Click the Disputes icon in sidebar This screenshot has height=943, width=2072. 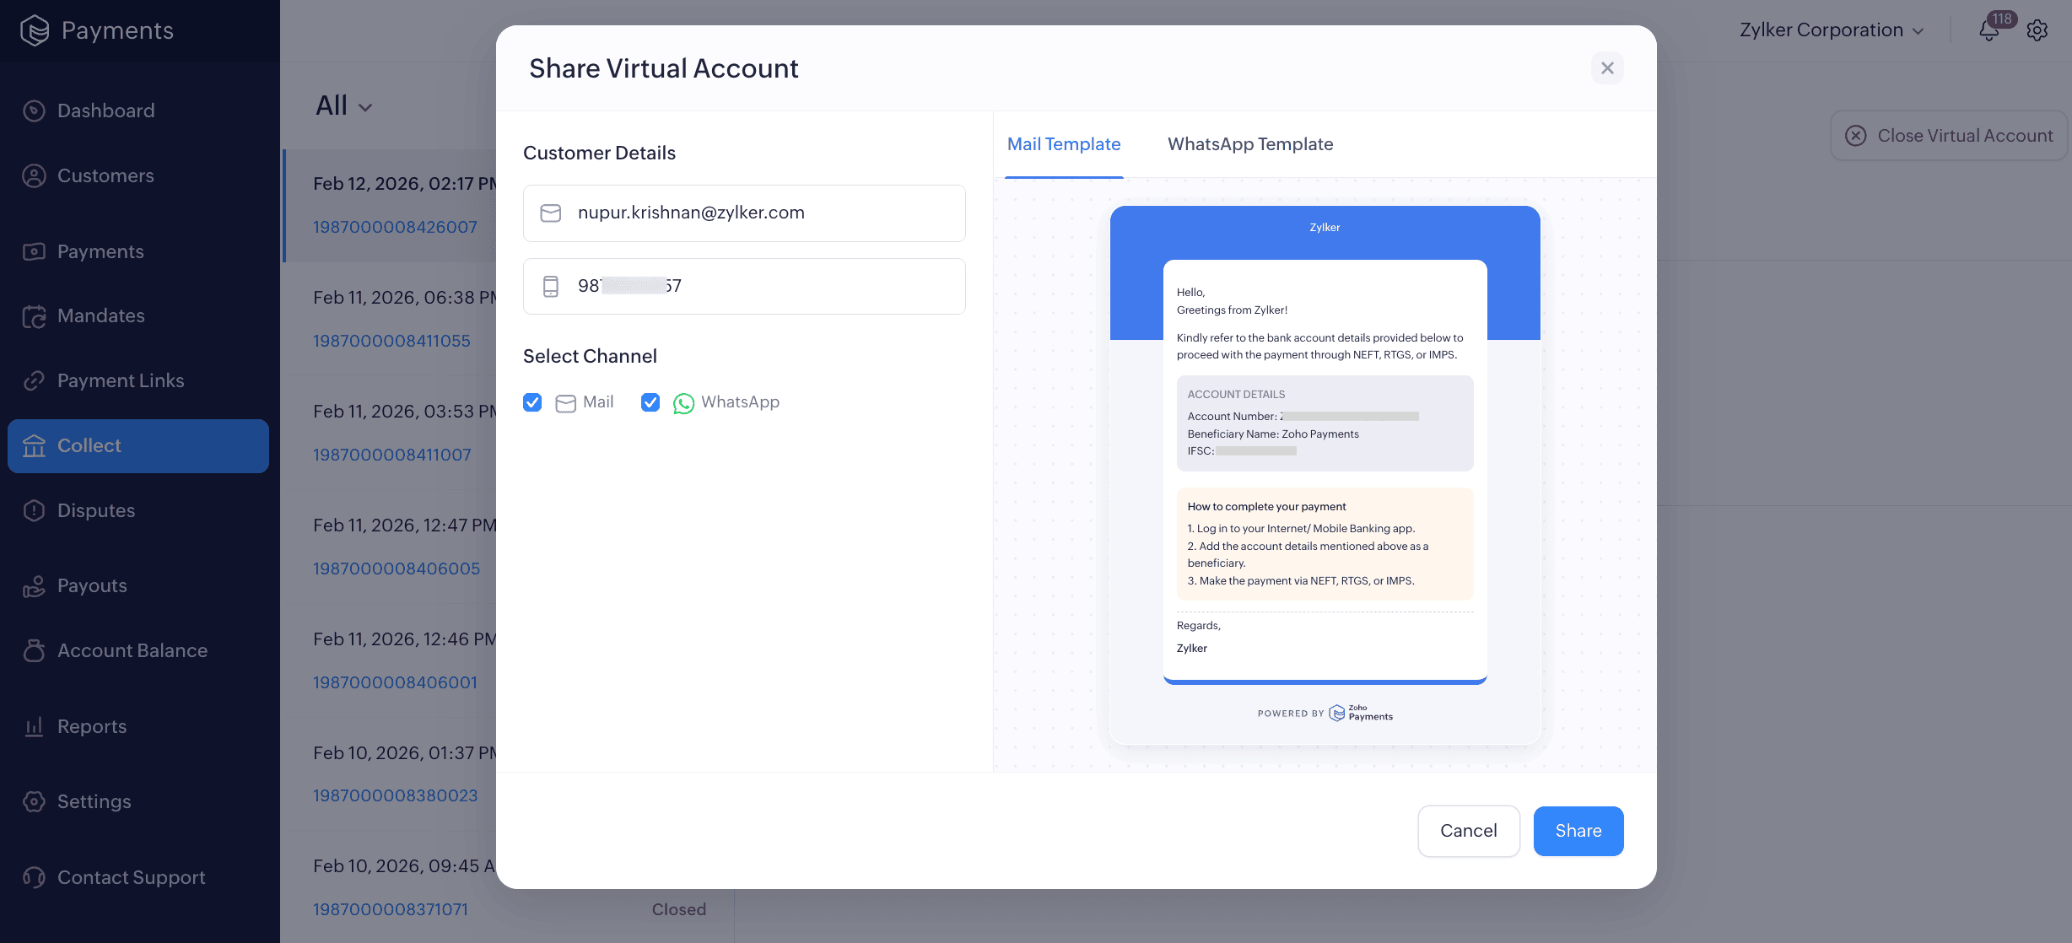(34, 510)
